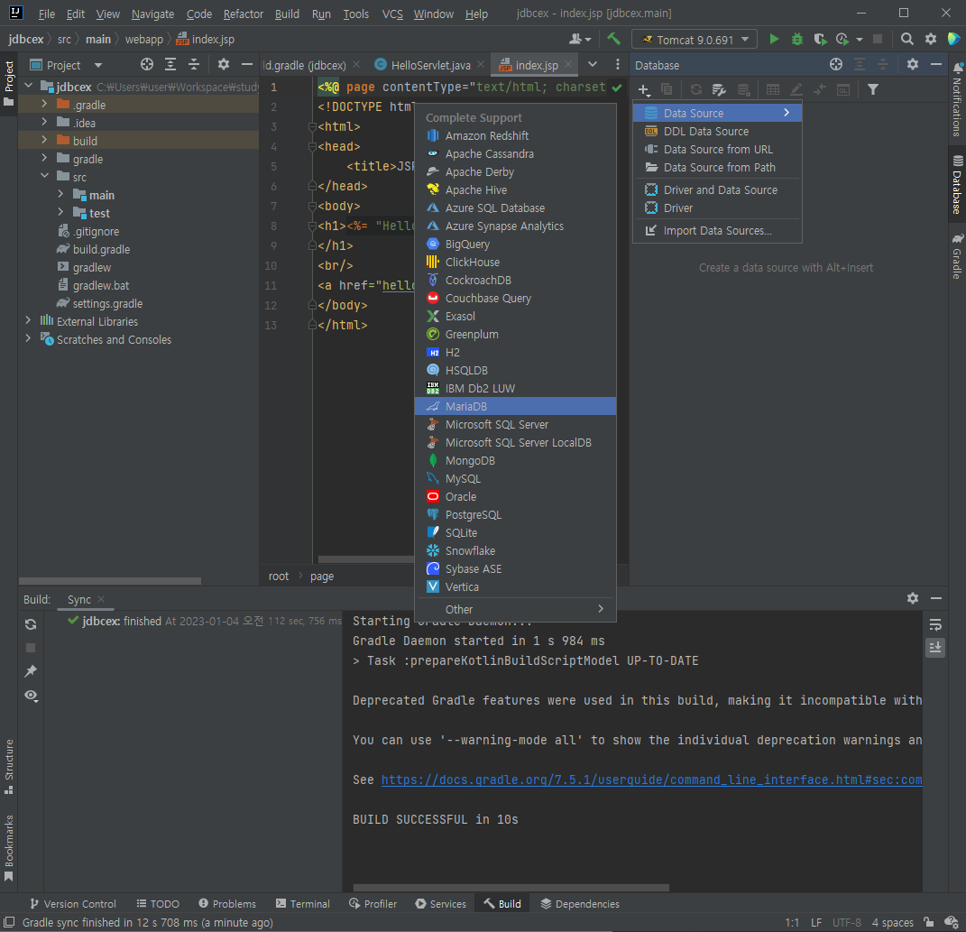Viewport: 966px width, 932px height.
Task: Open the editor tabs overflow dropdown
Action: [592, 64]
